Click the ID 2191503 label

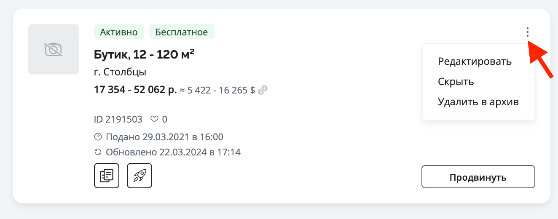coord(118,119)
